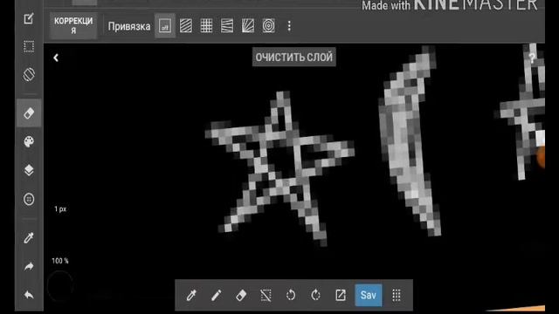This screenshot has height=314, width=559.
Task: Enable vanishing point snap guide
Action: point(248,25)
